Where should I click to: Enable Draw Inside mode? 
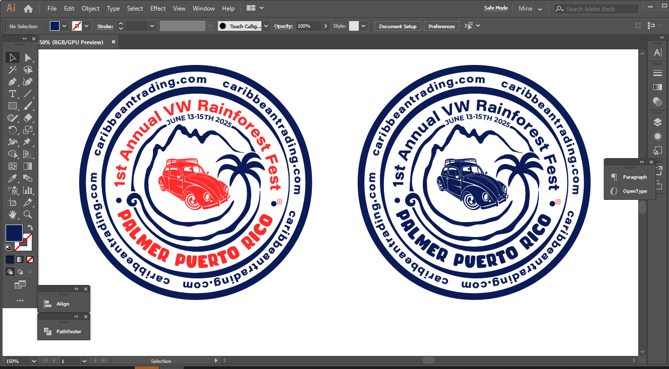coord(30,272)
